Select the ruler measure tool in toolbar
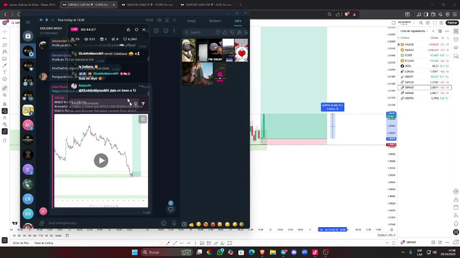The height and width of the screenshot is (258, 460). pos(5,88)
